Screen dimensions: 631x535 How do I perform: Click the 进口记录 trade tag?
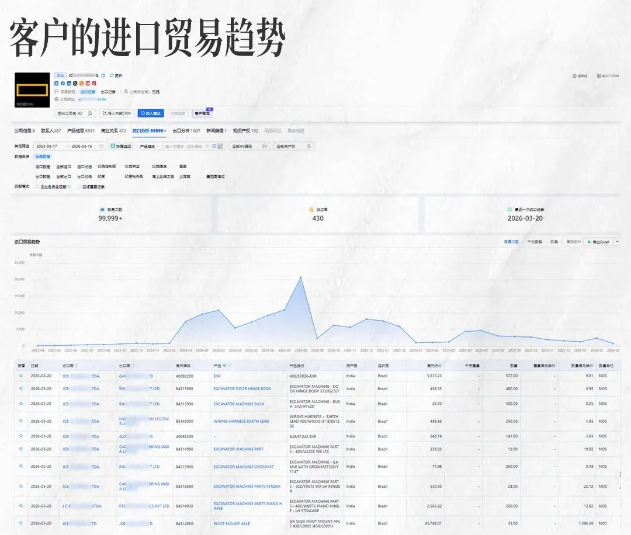[x=88, y=92]
